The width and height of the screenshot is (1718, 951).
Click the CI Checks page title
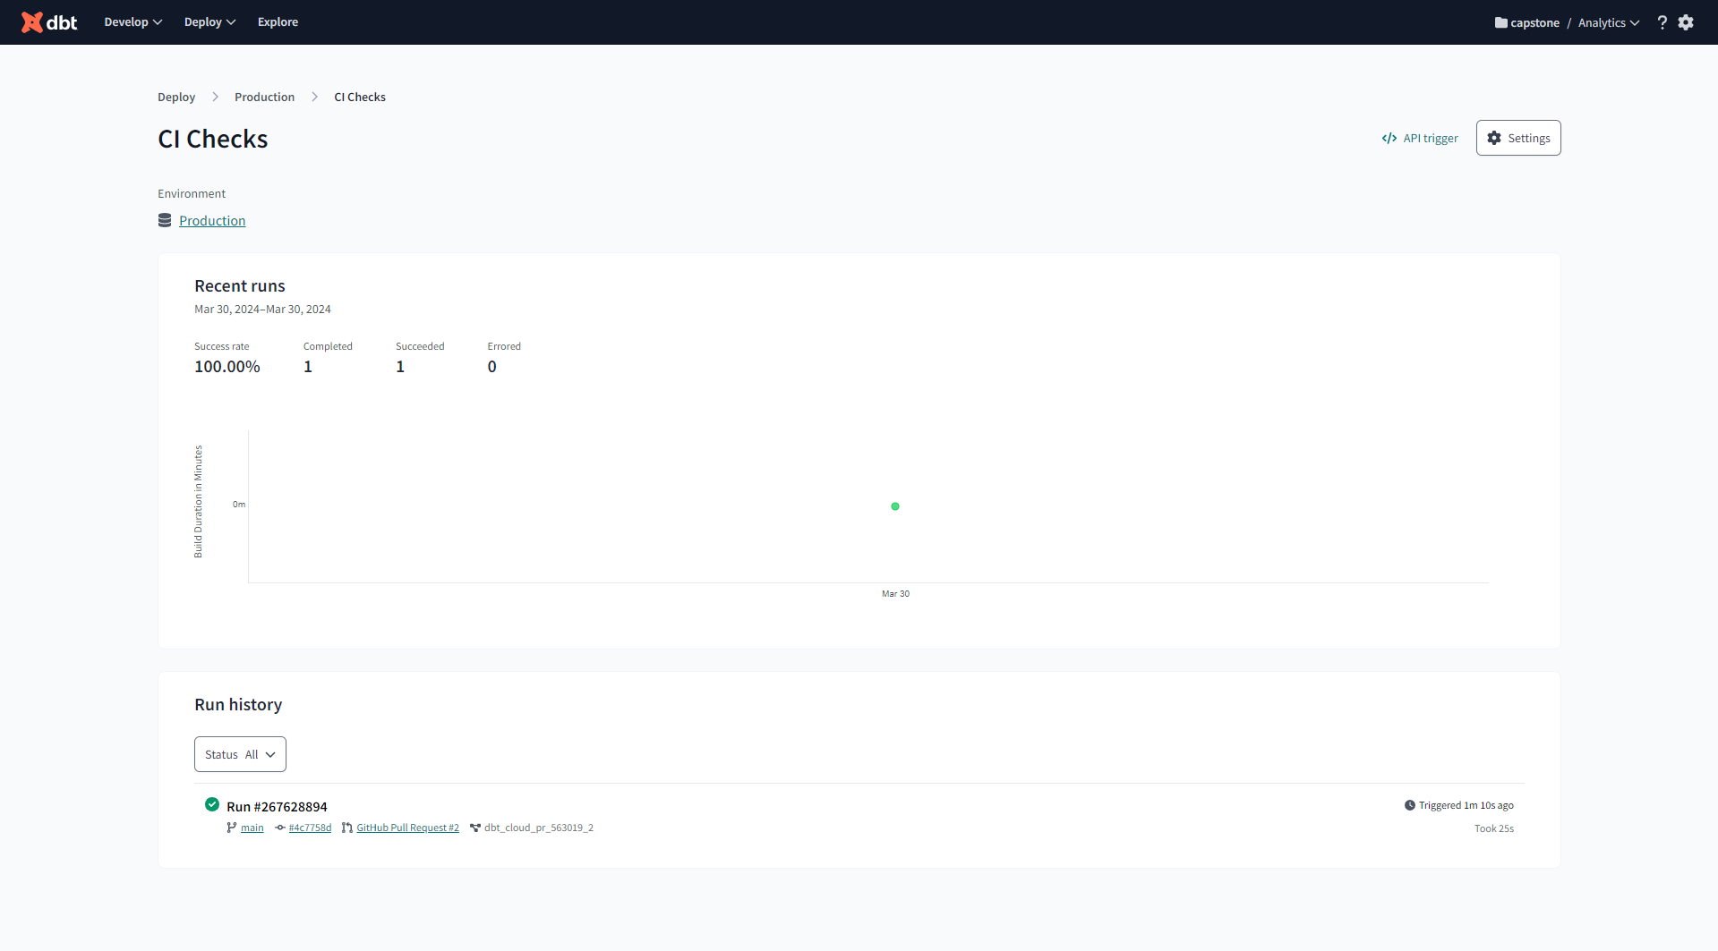(213, 140)
